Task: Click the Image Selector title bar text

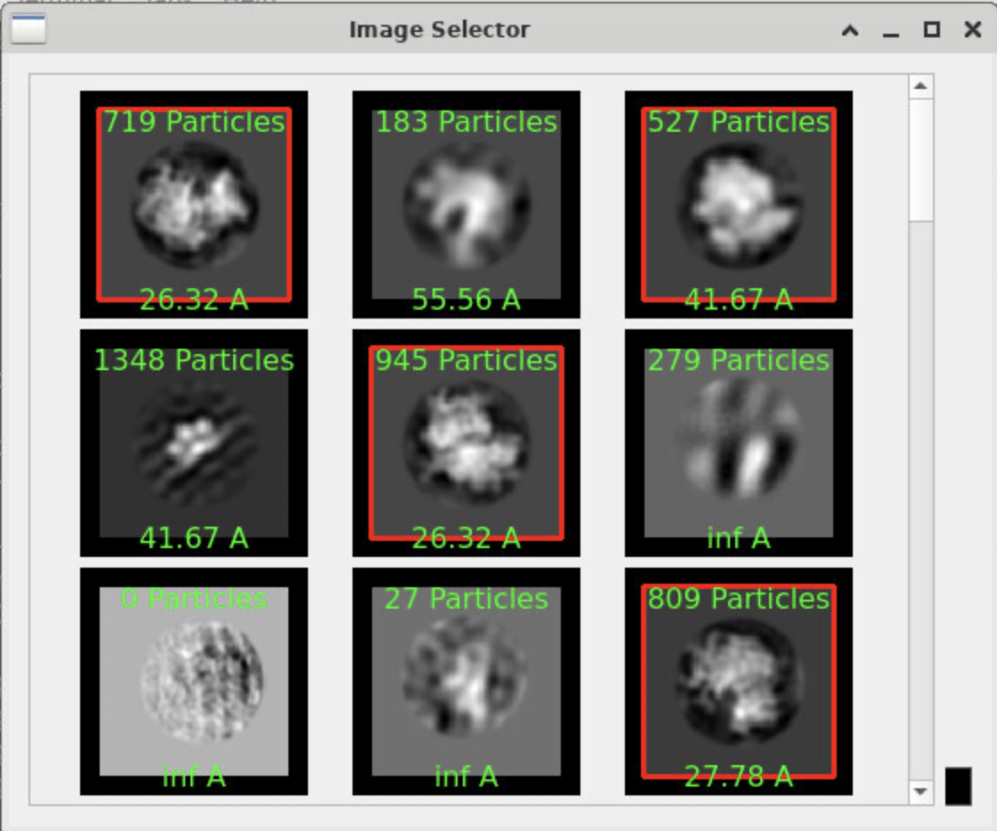Action: (x=439, y=30)
